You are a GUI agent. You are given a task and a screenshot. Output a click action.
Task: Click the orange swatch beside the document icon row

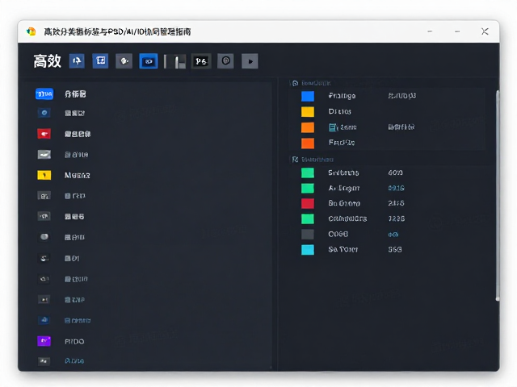pos(308,127)
